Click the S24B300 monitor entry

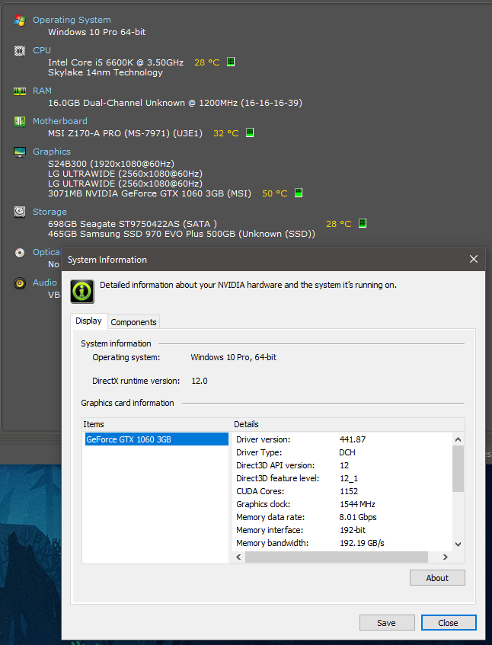click(x=111, y=163)
